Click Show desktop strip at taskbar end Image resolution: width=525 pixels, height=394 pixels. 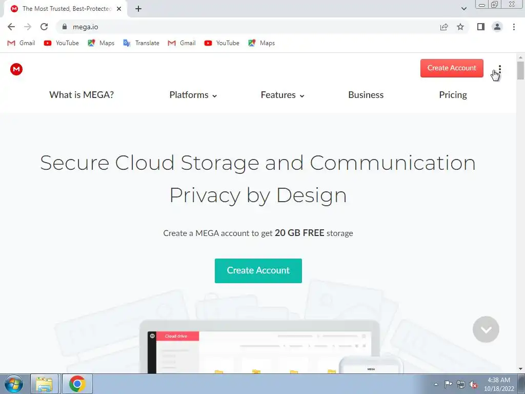pyautogui.click(x=521, y=384)
